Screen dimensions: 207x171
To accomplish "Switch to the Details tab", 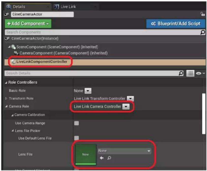I will (x=28, y=7).
